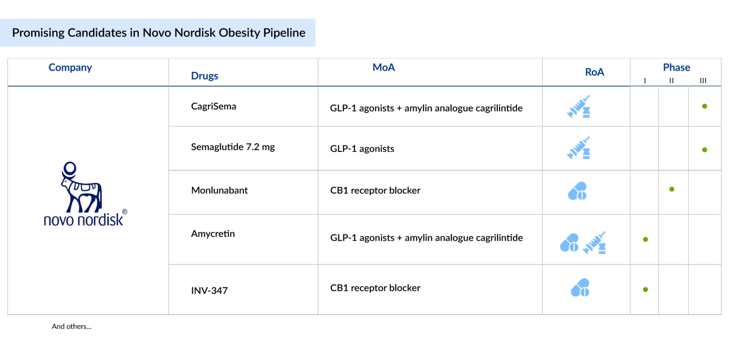Viewport: 751px width, 340px height.
Task: Click the Semaglutide Phase III green dot
Action: pos(705,150)
